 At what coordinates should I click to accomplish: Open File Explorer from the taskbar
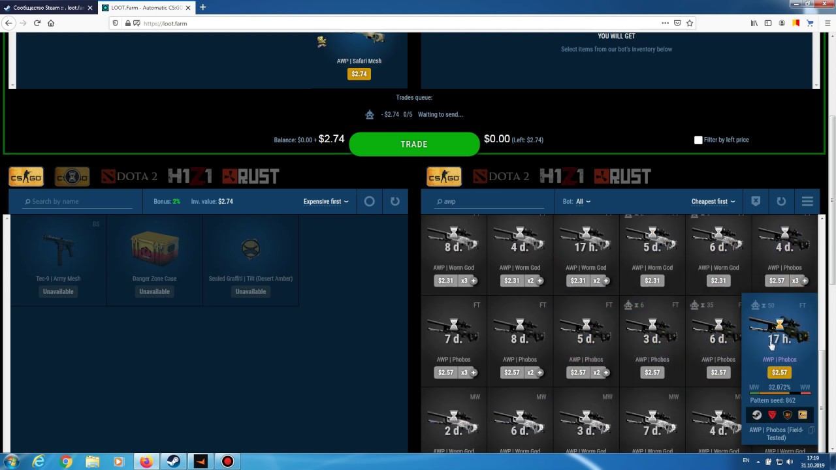(x=93, y=462)
